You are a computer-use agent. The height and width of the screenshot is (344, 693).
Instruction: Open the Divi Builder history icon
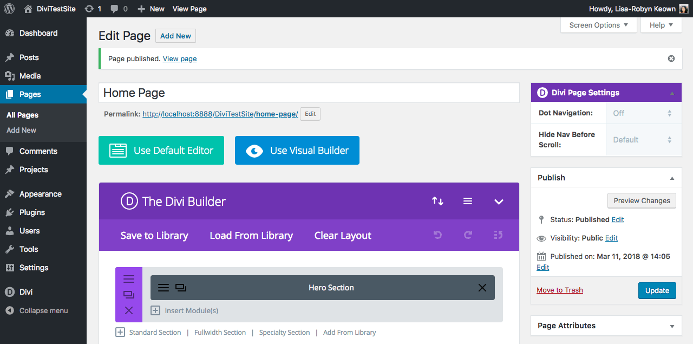(499, 235)
